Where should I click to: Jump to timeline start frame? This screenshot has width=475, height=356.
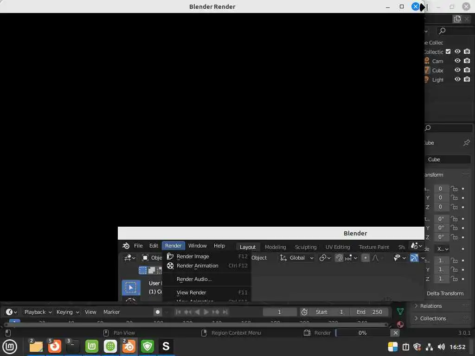tap(178, 312)
